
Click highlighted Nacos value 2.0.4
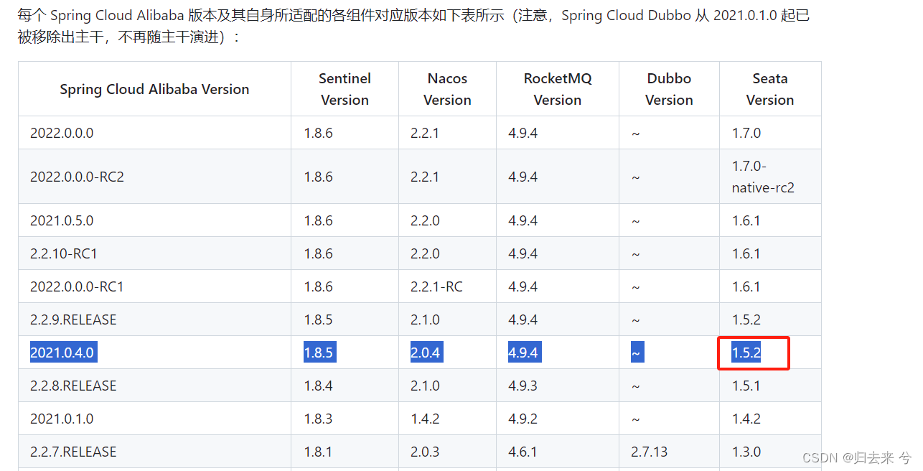pos(426,353)
